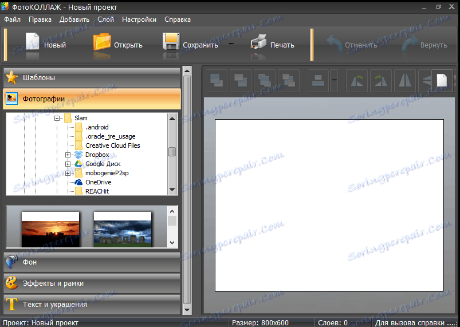Screen dimensions: 460x327
Task: Rotate layer clockwise icon
Action: pyautogui.click(x=381, y=81)
